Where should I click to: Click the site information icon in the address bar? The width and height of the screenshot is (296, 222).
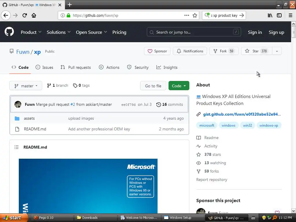click(62, 15)
